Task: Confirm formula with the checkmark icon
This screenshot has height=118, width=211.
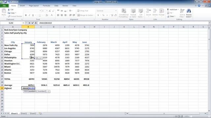Action: (x=33, y=23)
